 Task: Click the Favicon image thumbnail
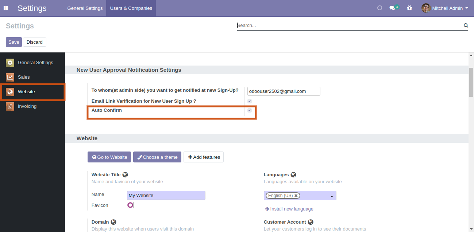point(130,205)
